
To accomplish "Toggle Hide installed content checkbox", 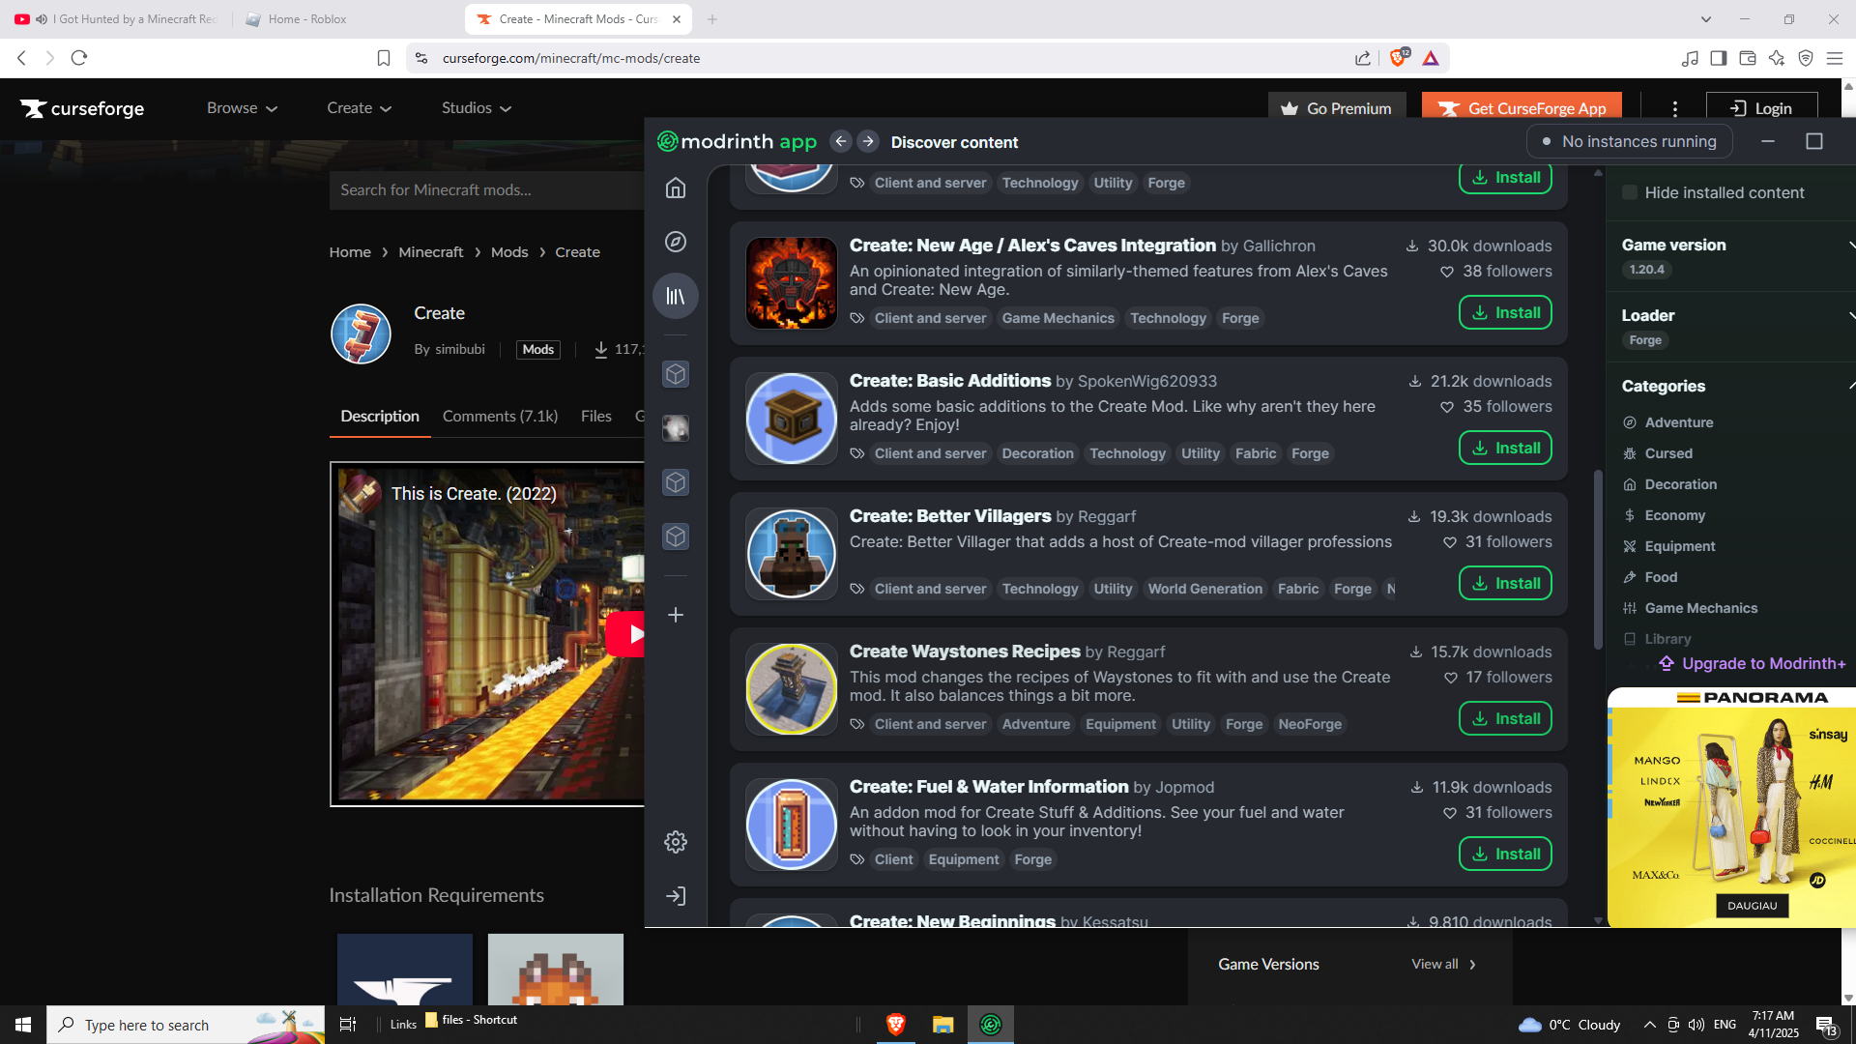I will (1630, 192).
